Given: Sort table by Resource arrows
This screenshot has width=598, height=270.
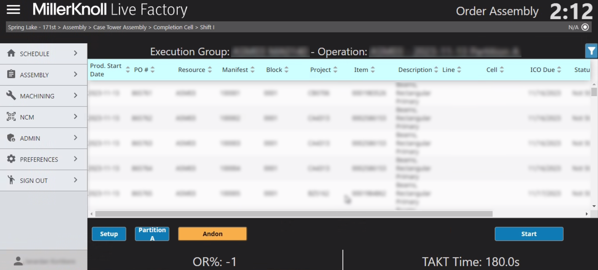Looking at the screenshot, I should (210, 70).
